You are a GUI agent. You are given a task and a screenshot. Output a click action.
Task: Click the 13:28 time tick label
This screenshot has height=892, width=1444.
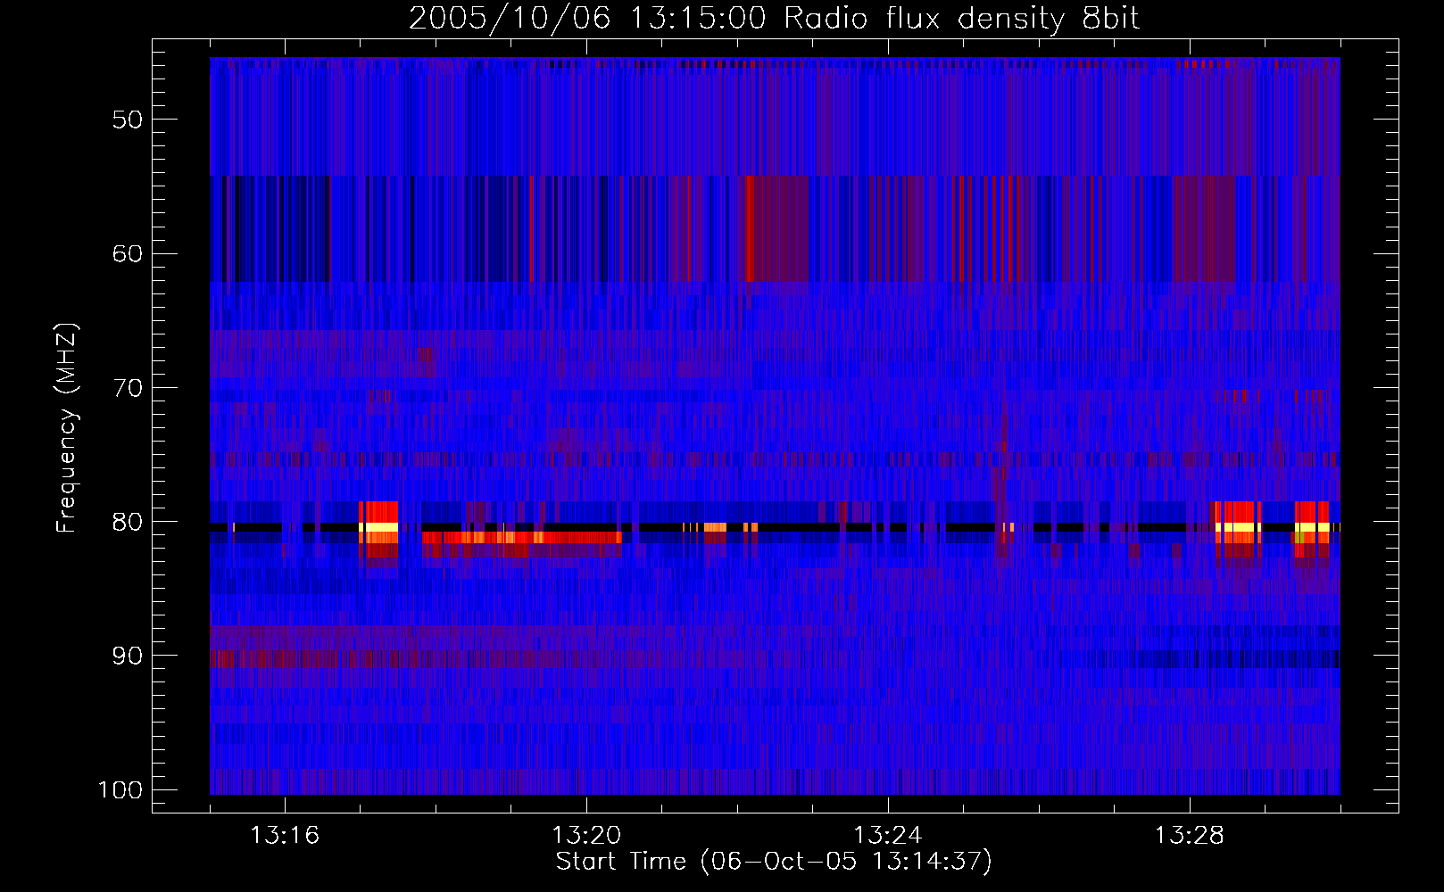click(x=1190, y=836)
